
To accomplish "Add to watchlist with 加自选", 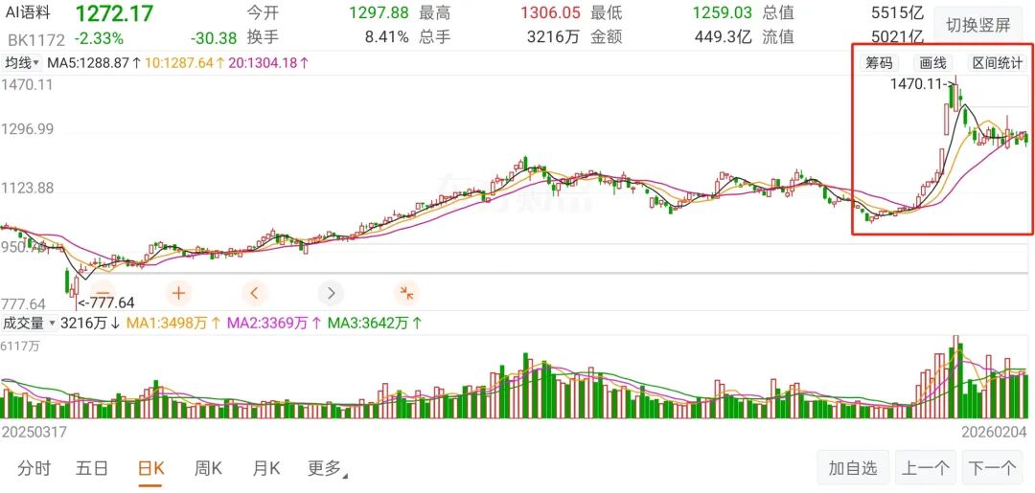I will [x=853, y=468].
